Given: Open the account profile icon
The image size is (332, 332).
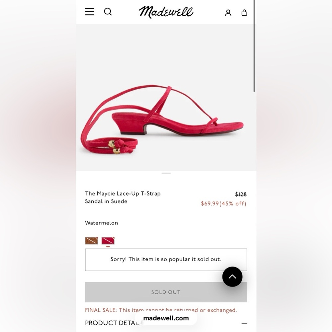Looking at the screenshot, I should point(228,13).
